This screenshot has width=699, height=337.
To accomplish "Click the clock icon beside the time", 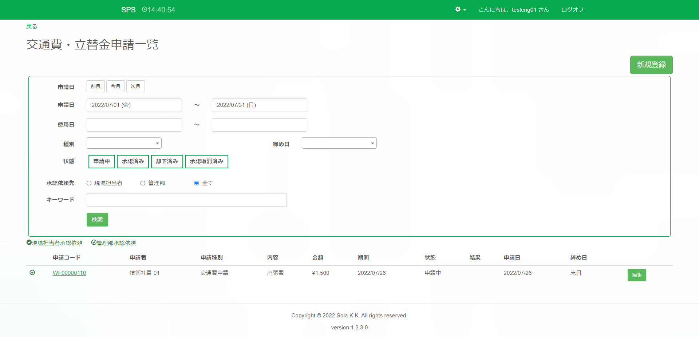I will point(144,9).
